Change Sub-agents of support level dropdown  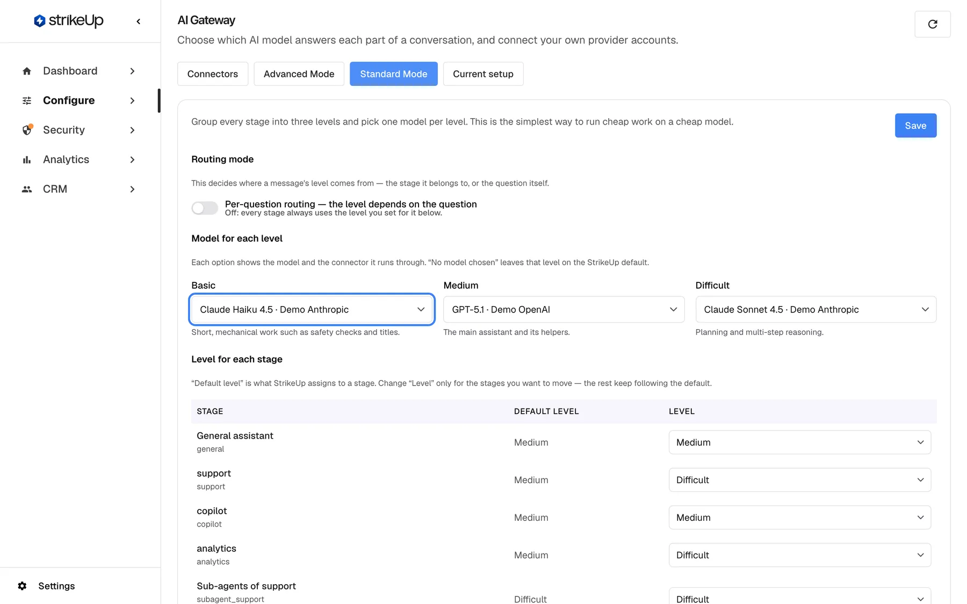pyautogui.click(x=799, y=596)
